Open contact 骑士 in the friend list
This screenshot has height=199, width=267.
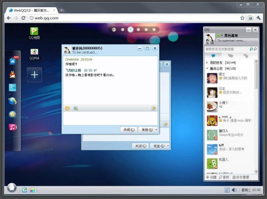pos(230,78)
